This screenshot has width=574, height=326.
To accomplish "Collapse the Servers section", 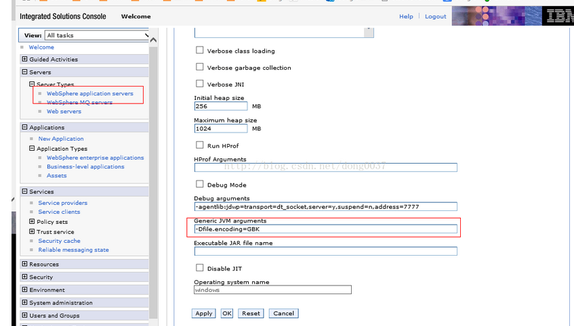I will coord(24,72).
